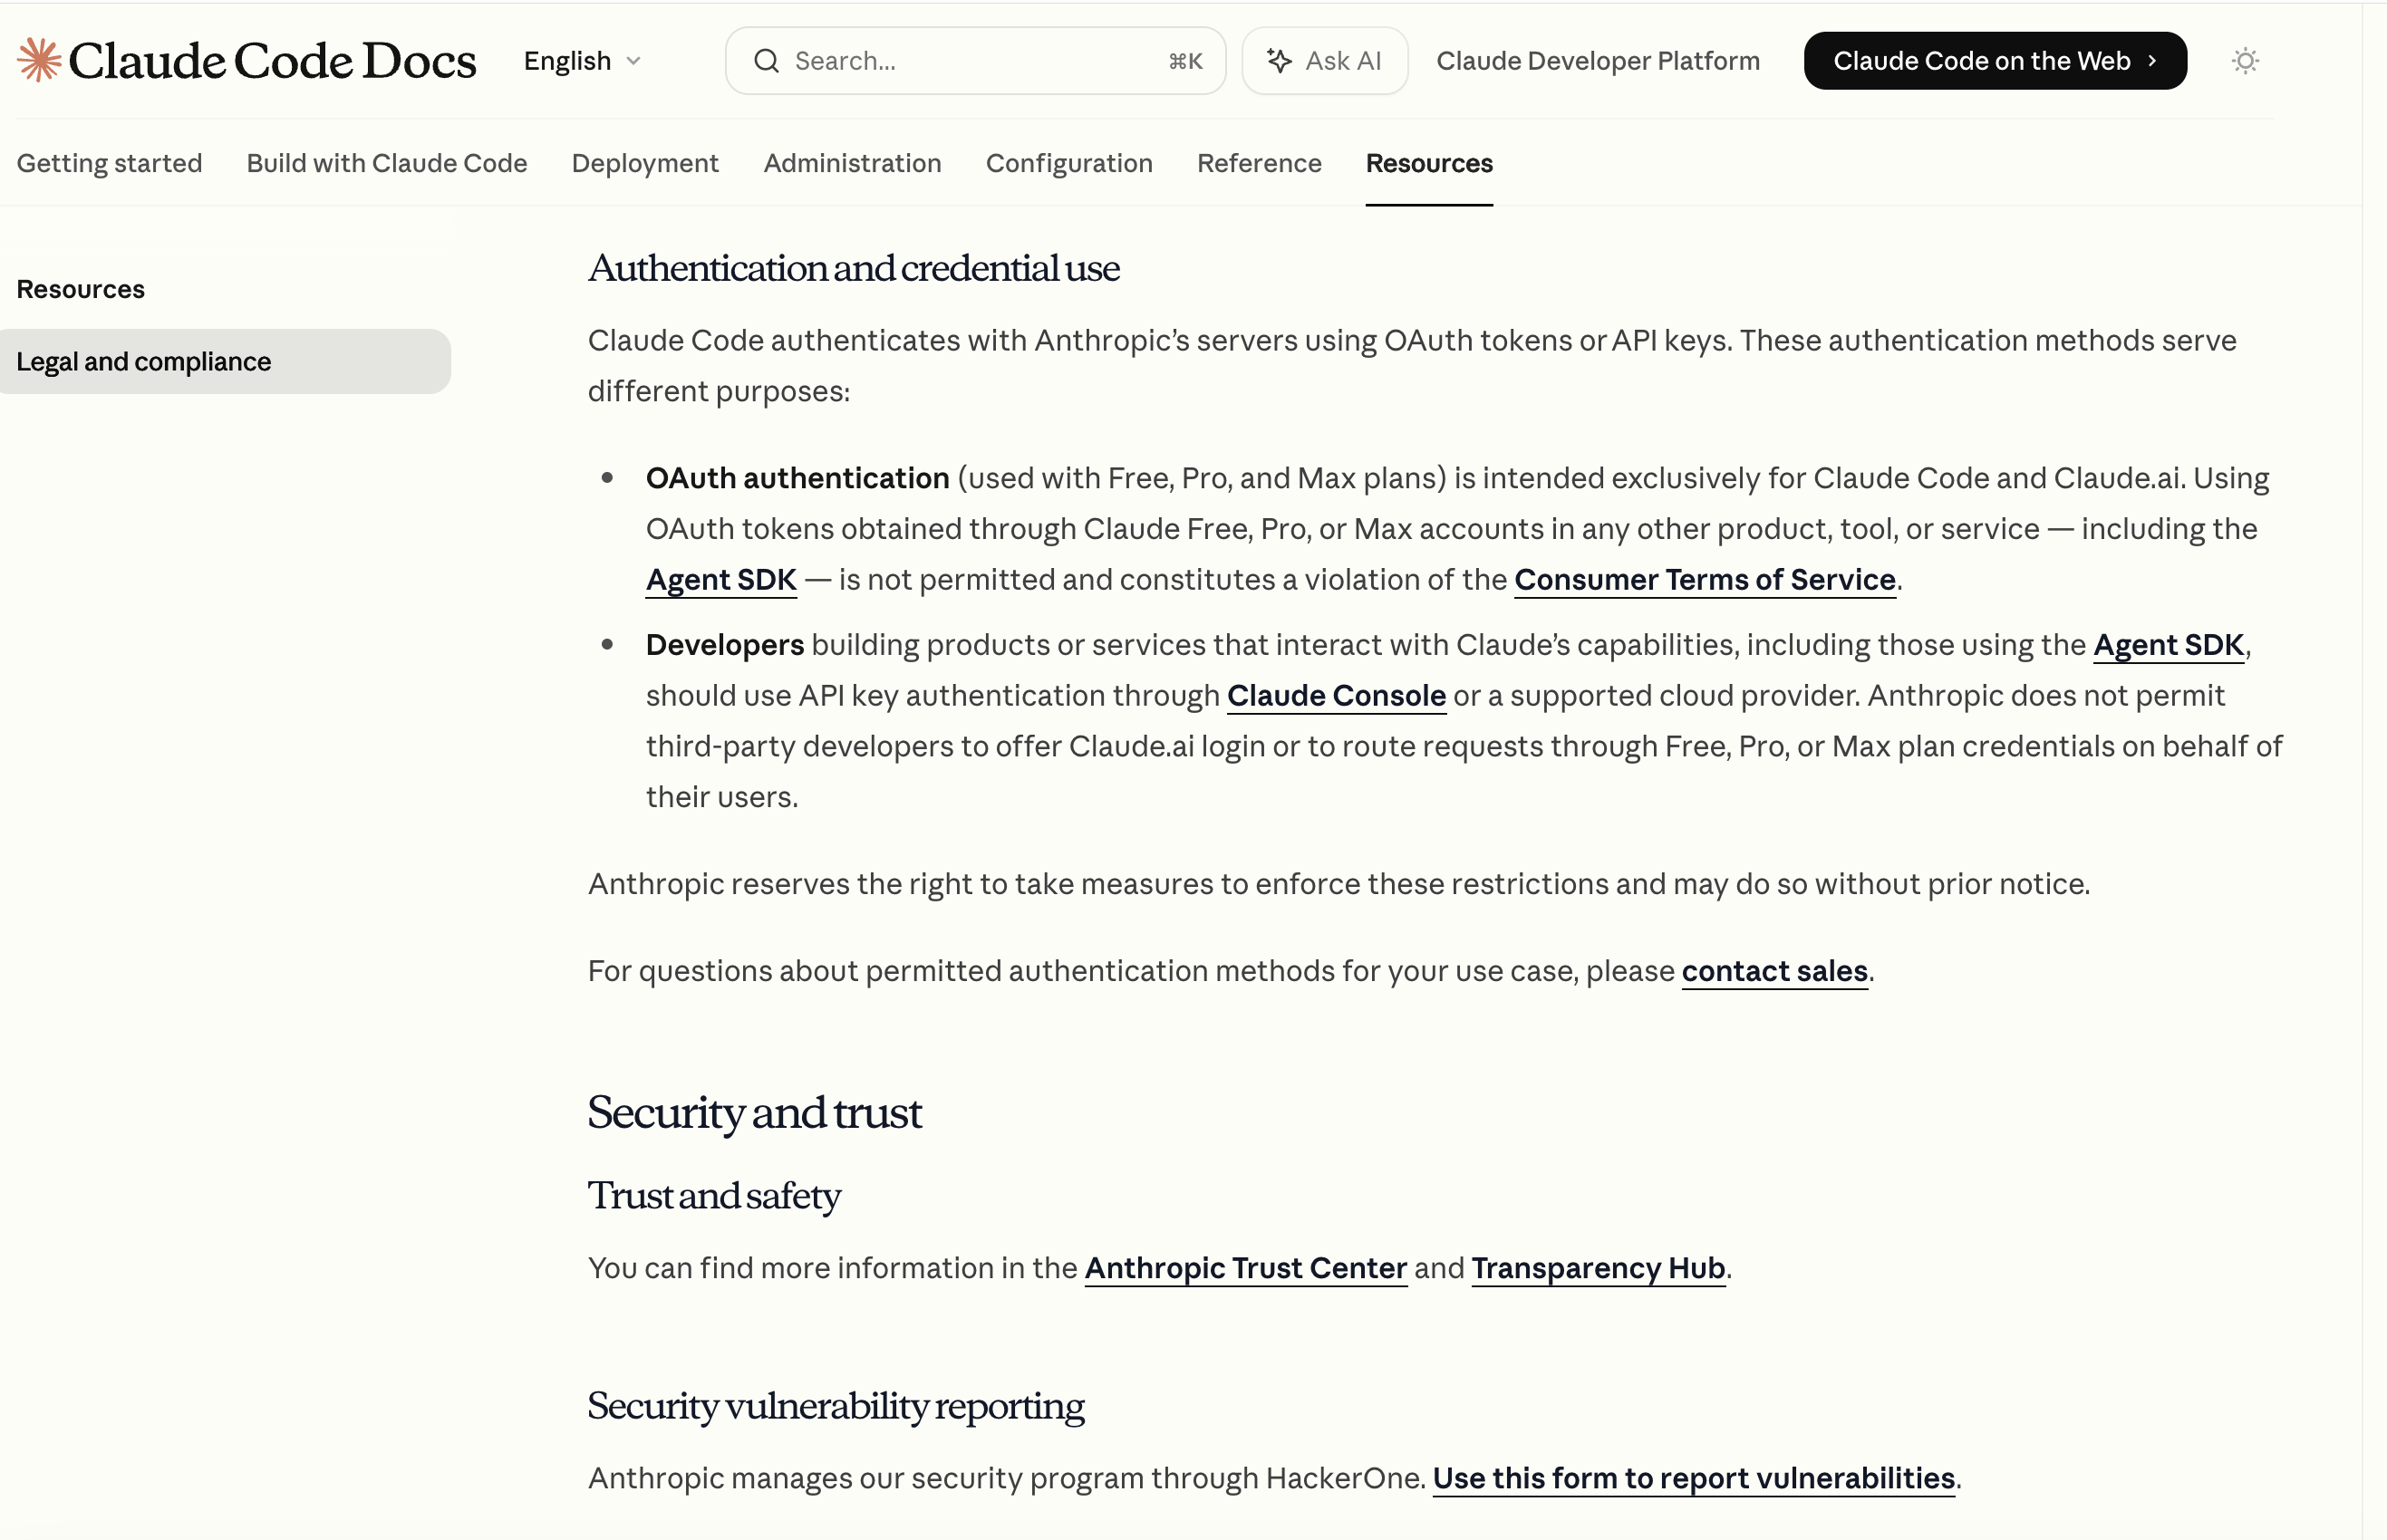Click the Claude Developer Platform header link
The height and width of the screenshot is (1540, 2387).
tap(1598, 60)
